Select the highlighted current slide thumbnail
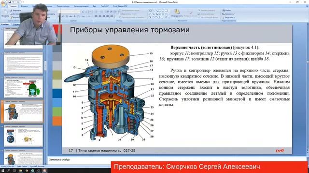The height and width of the screenshot is (173, 309). pos(23,111)
